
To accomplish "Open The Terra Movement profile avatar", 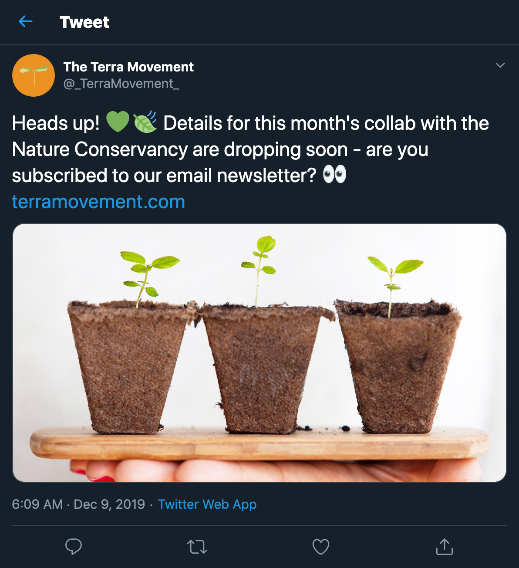I will (33, 75).
